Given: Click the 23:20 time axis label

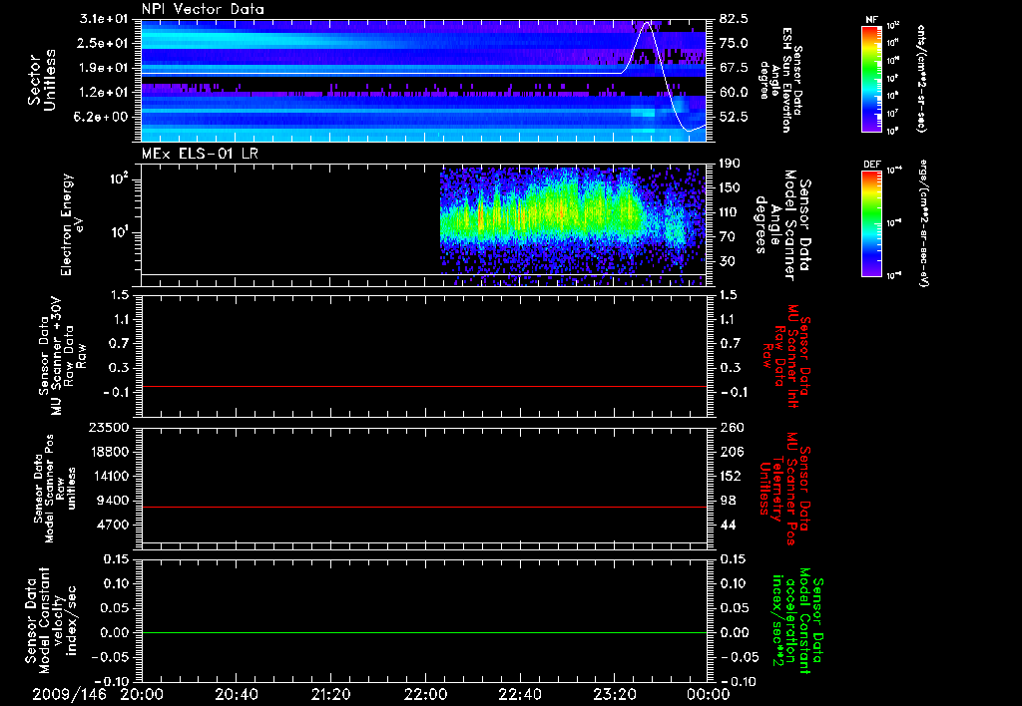Looking at the screenshot, I should tap(614, 693).
